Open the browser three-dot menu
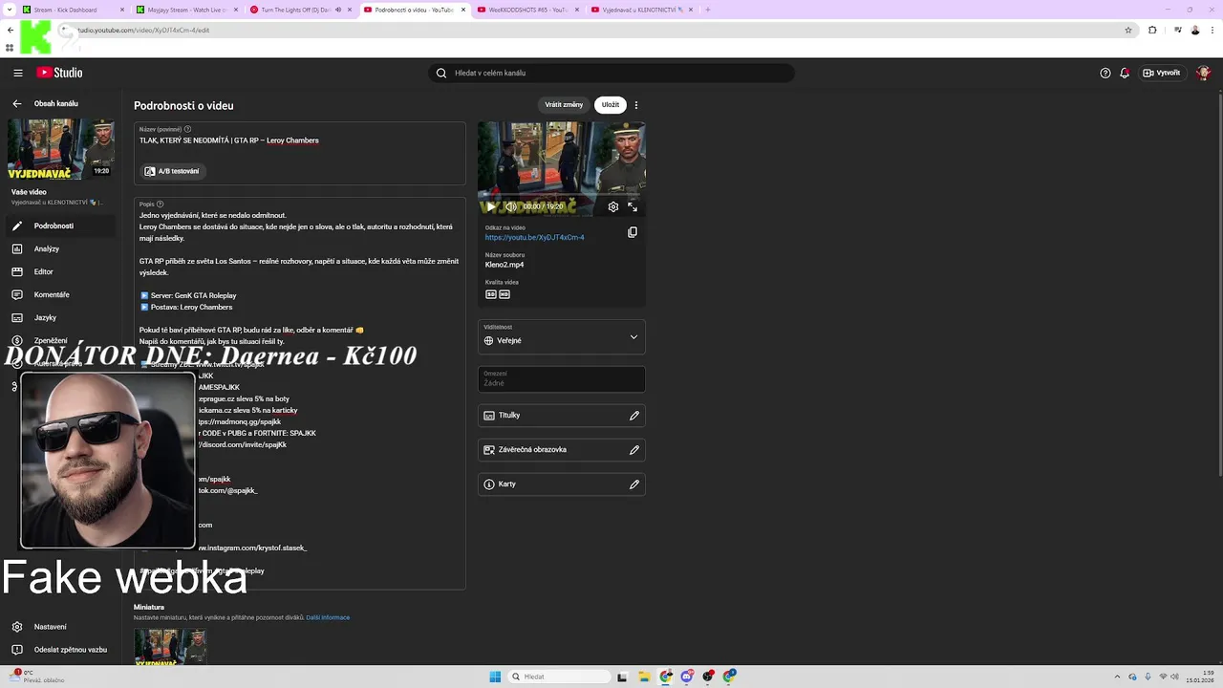This screenshot has height=688, width=1223. [x=1212, y=30]
